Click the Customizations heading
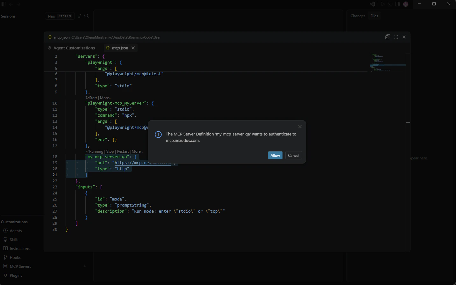456x285 pixels. coord(14,222)
